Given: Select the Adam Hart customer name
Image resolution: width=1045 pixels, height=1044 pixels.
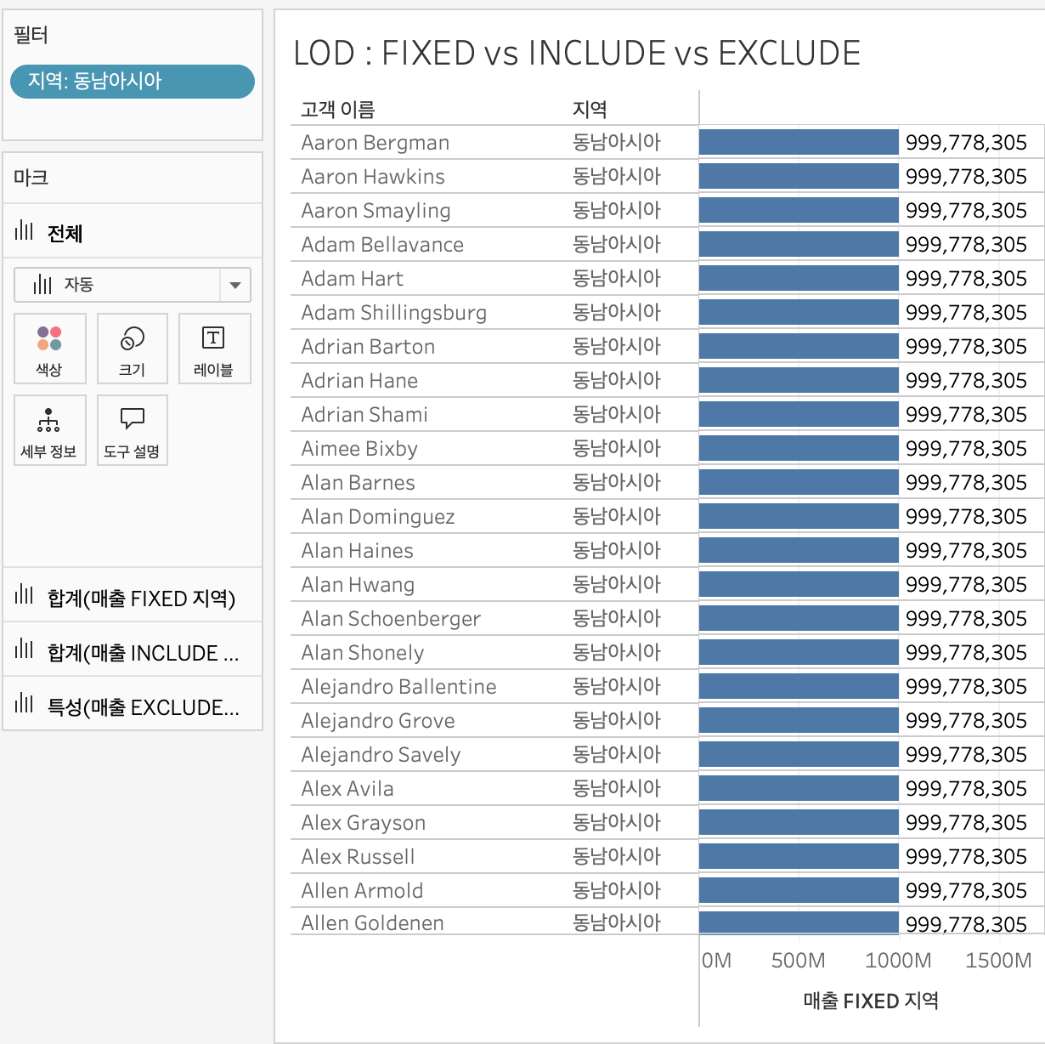Looking at the screenshot, I should point(353,279).
